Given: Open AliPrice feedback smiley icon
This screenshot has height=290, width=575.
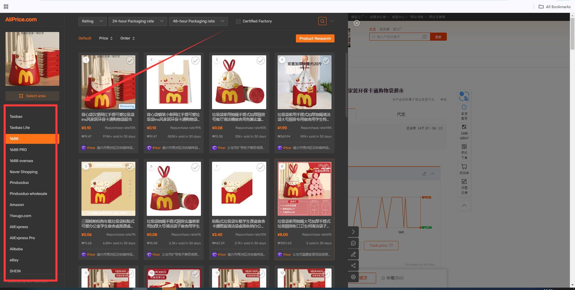Looking at the screenshot, I should (353, 243).
